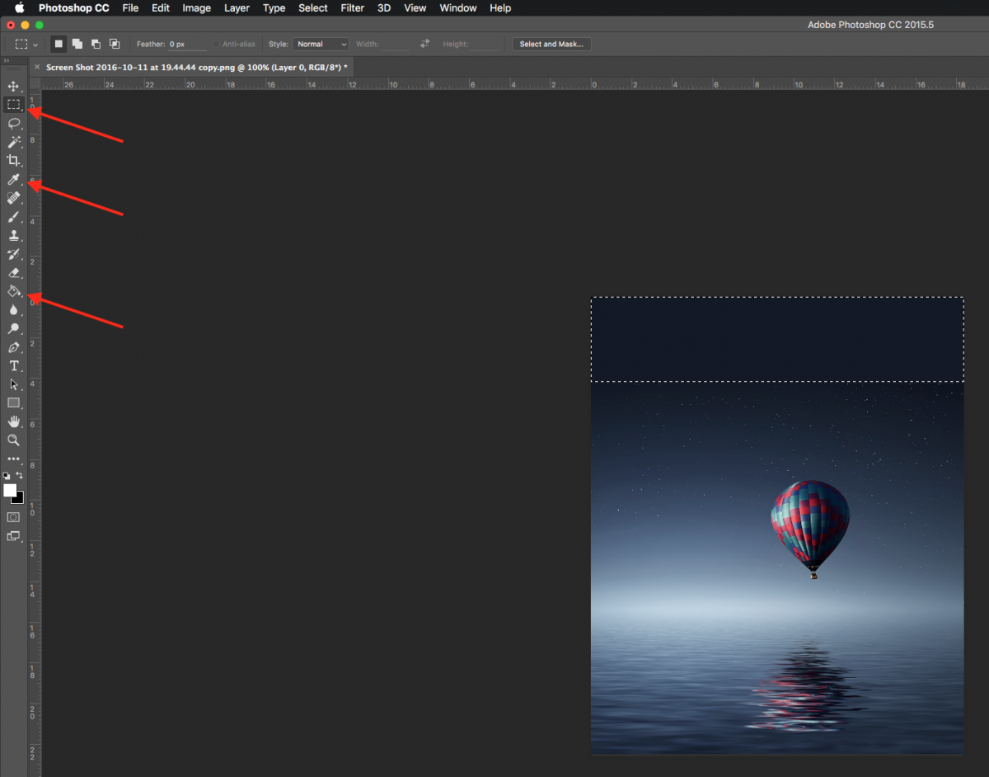Viewport: 989px width, 777px height.
Task: Select the Eyedropper tool
Action: [13, 179]
